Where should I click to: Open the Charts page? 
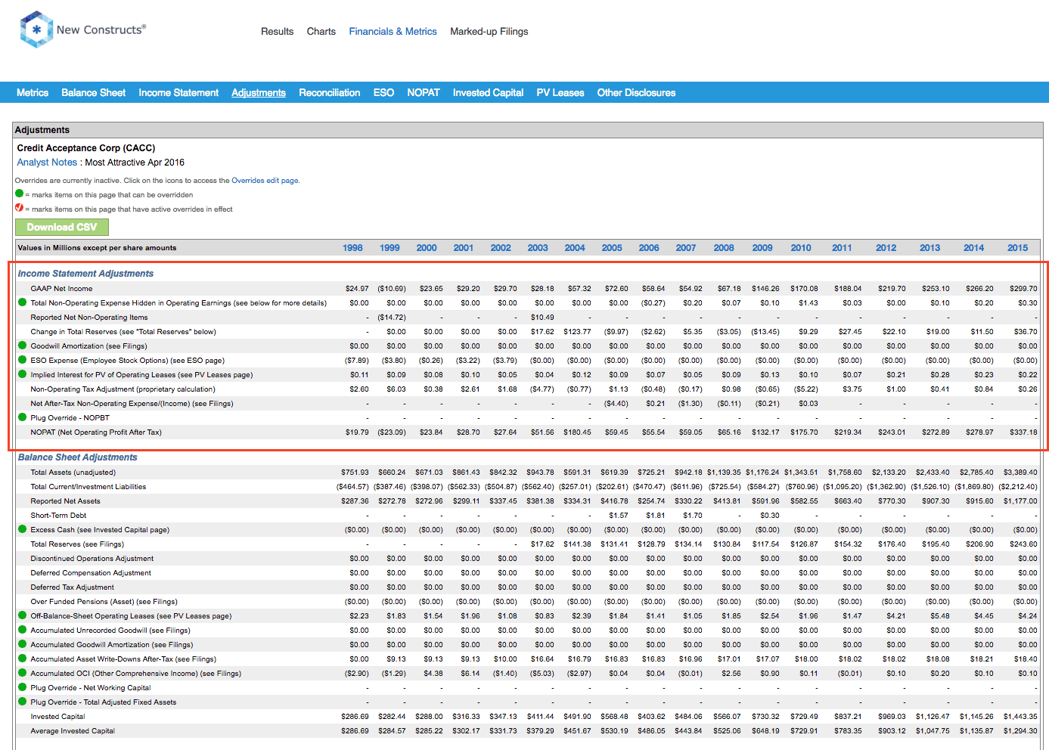click(x=321, y=32)
